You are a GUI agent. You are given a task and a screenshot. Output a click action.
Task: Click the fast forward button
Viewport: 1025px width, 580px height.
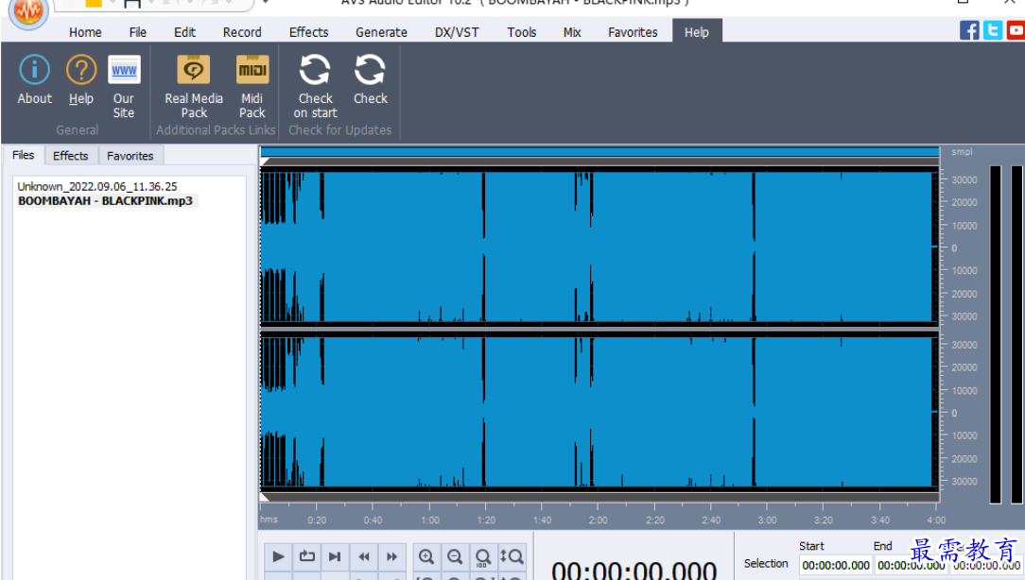pos(391,556)
